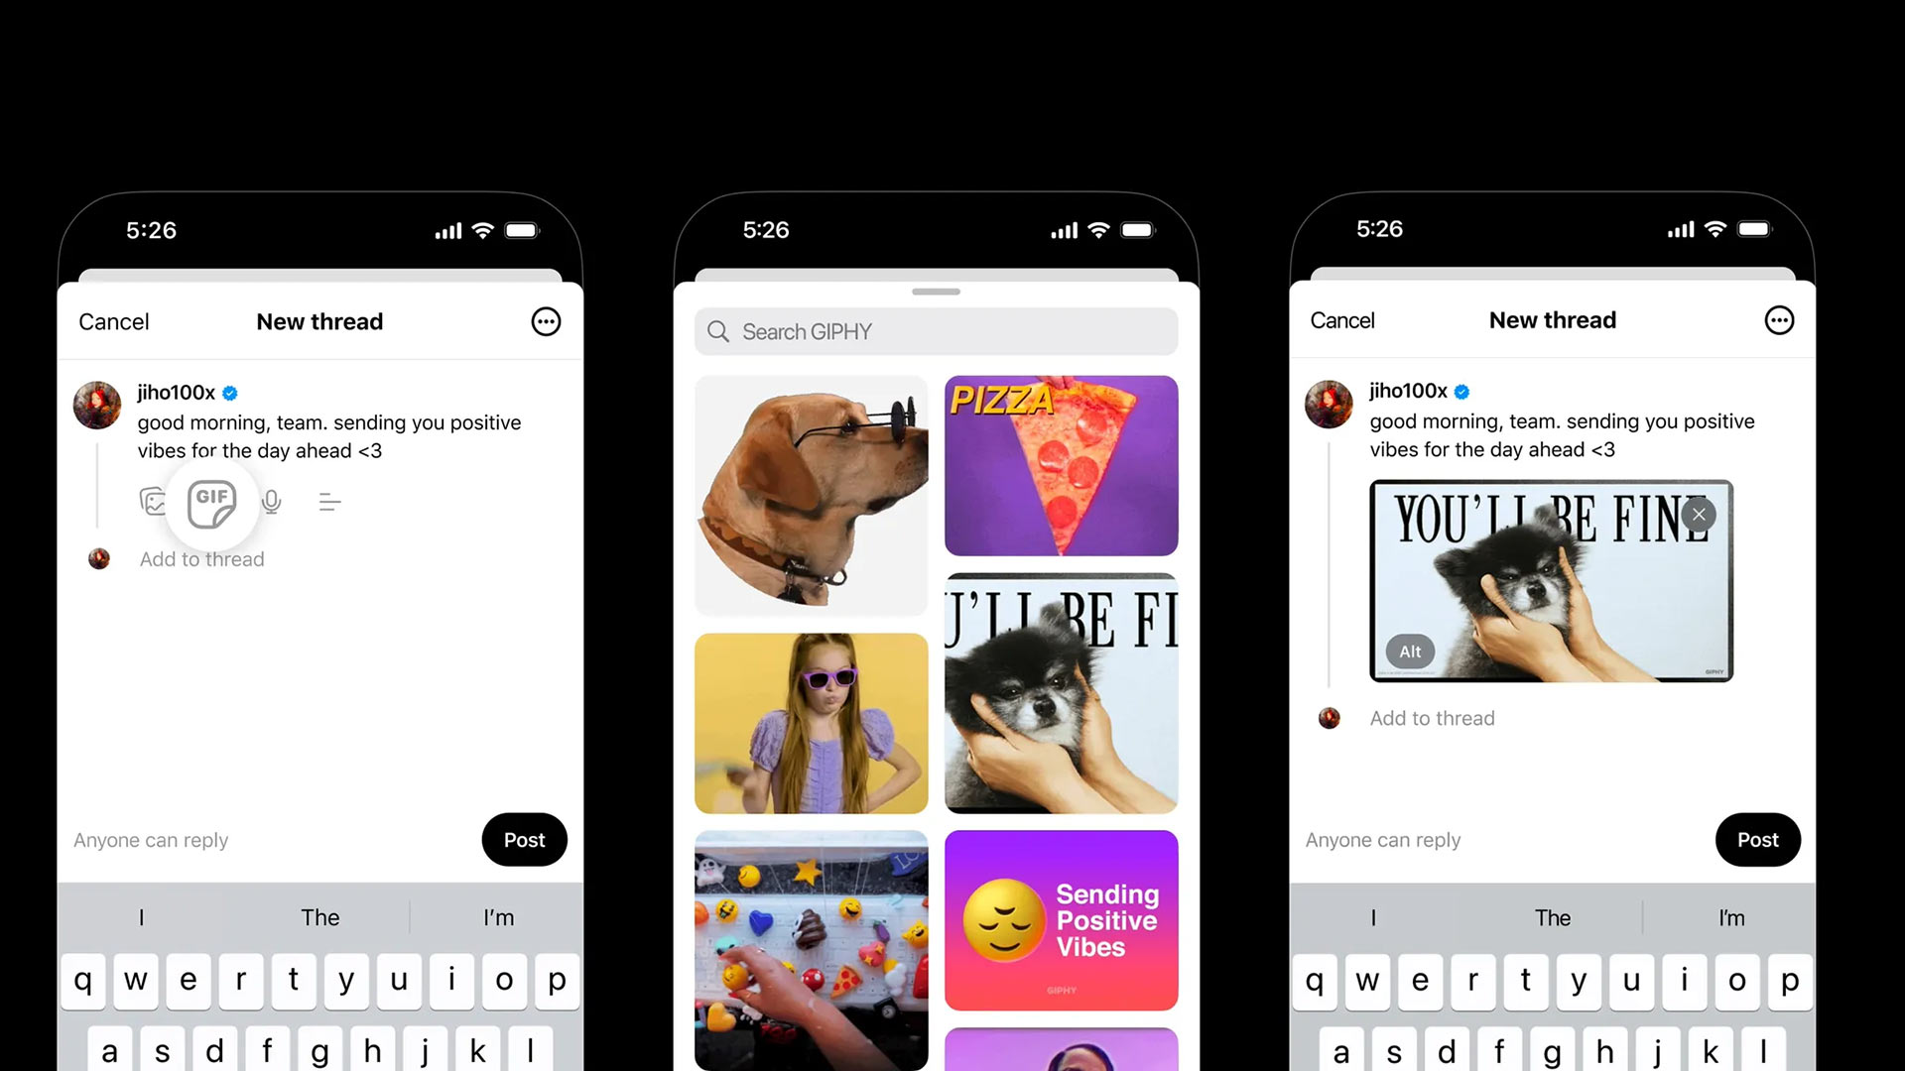Search in the GIPHY search field
Screen dimensions: 1905x1071
click(x=935, y=332)
